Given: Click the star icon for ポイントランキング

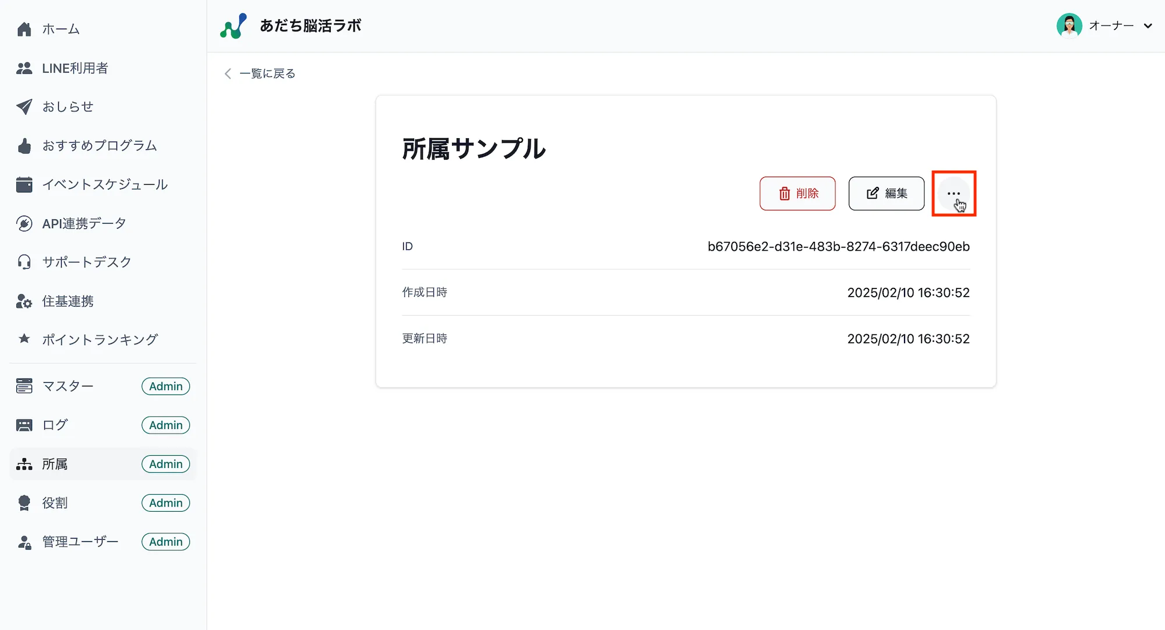Looking at the screenshot, I should pyautogui.click(x=24, y=339).
